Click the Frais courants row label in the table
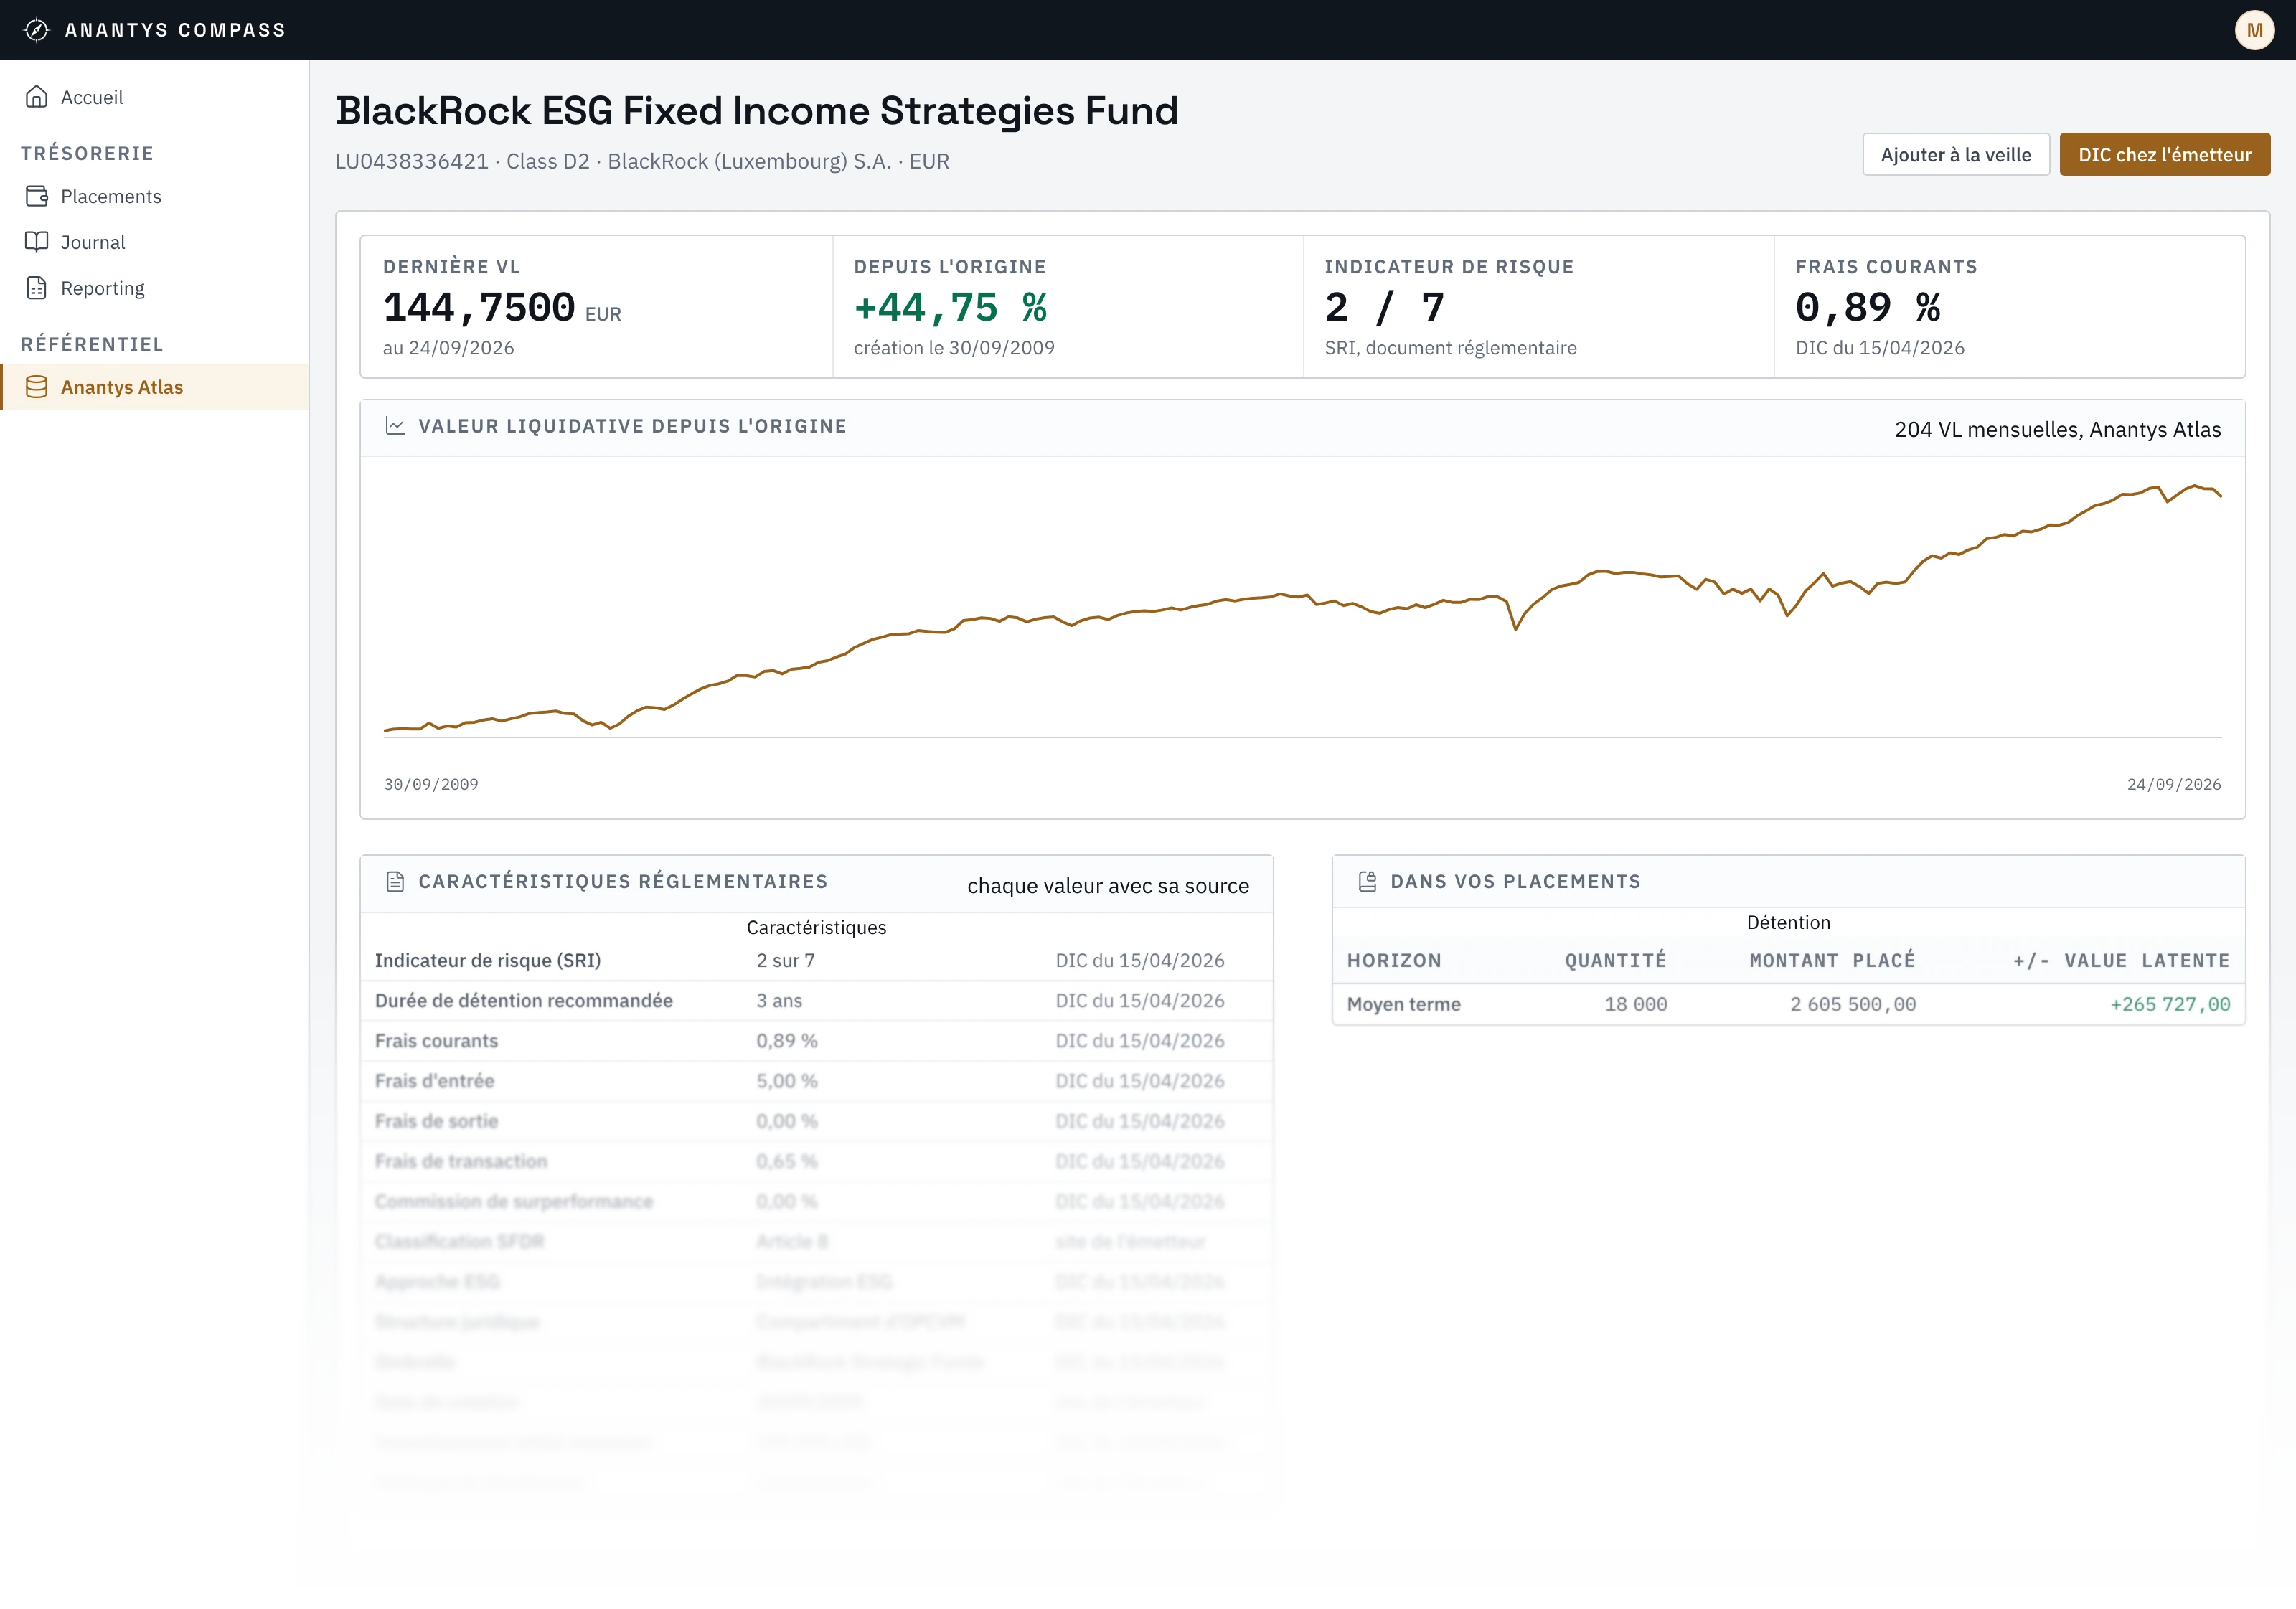This screenshot has height=1609, width=2296. coord(436,1041)
